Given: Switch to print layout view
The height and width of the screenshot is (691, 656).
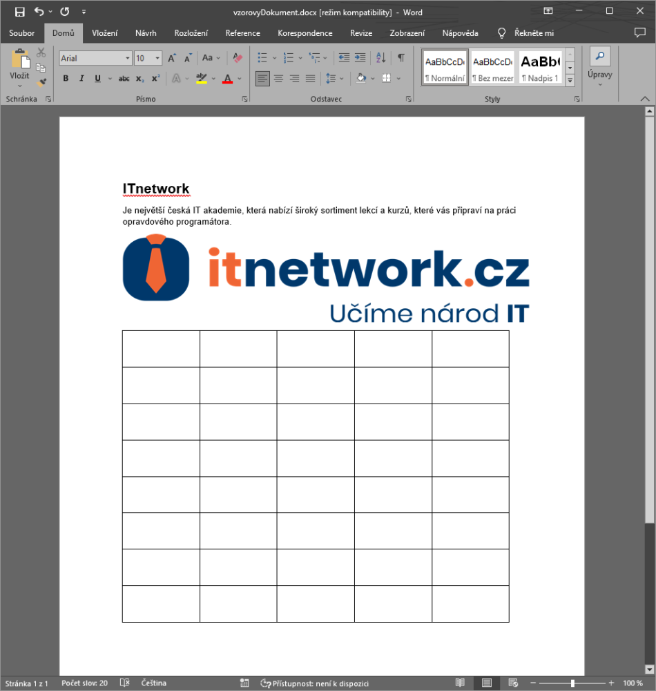Looking at the screenshot, I should pos(487,683).
